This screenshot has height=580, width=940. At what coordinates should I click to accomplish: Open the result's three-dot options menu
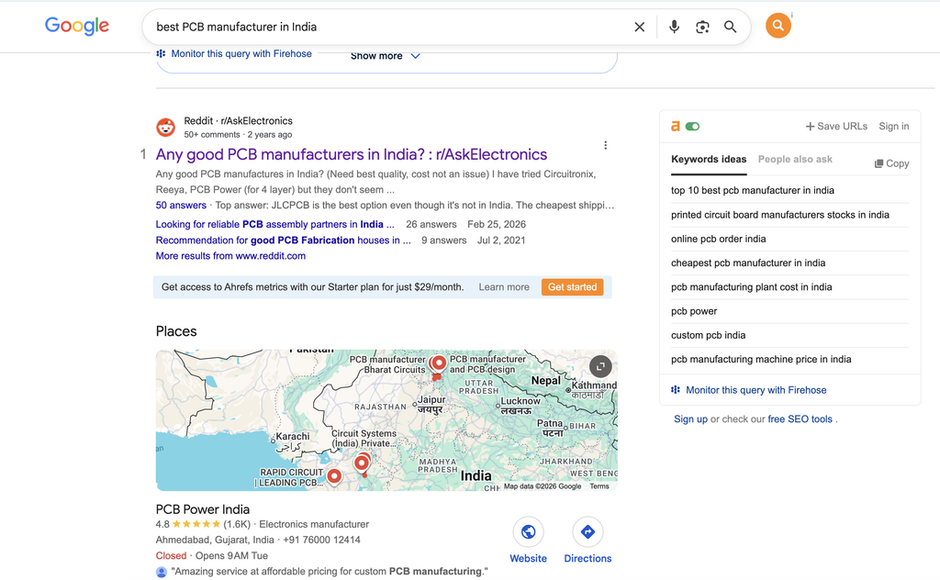tap(606, 146)
